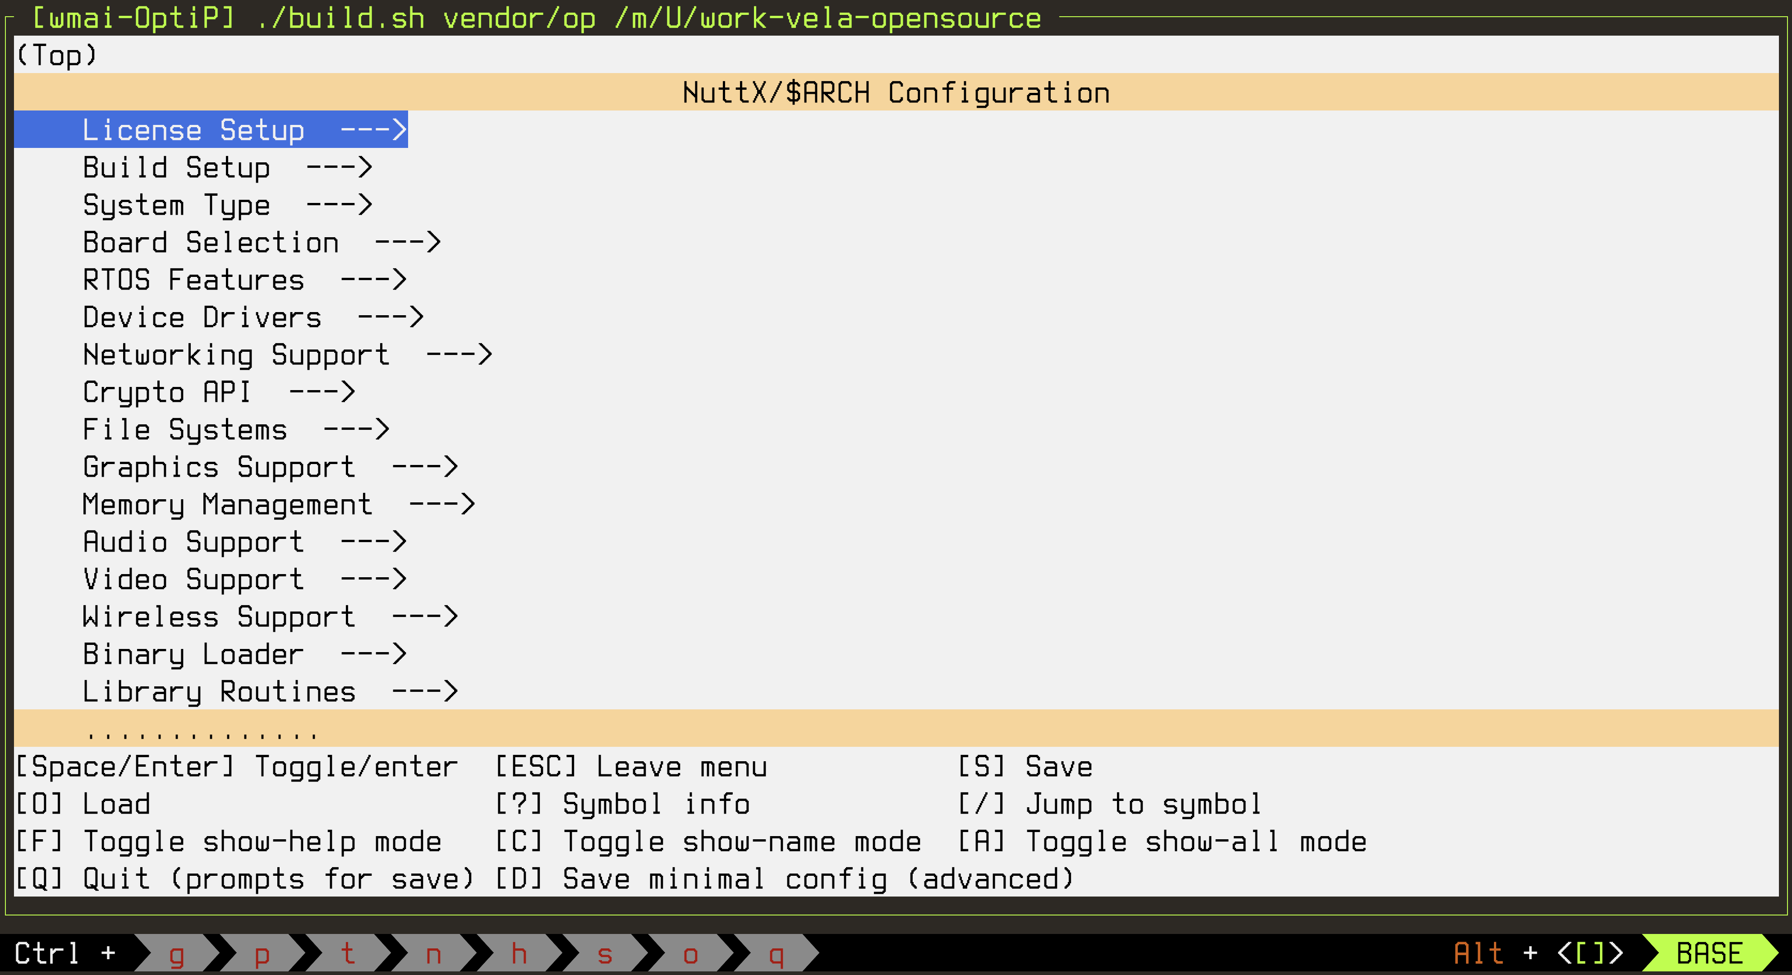The height and width of the screenshot is (975, 1792).
Task: Expand File Systems via its arrow
Action: click(x=356, y=429)
